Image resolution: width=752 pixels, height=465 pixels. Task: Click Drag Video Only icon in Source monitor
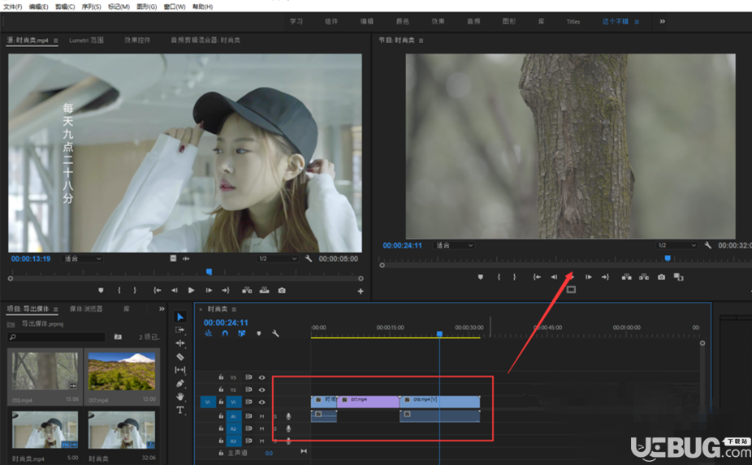coord(173,258)
